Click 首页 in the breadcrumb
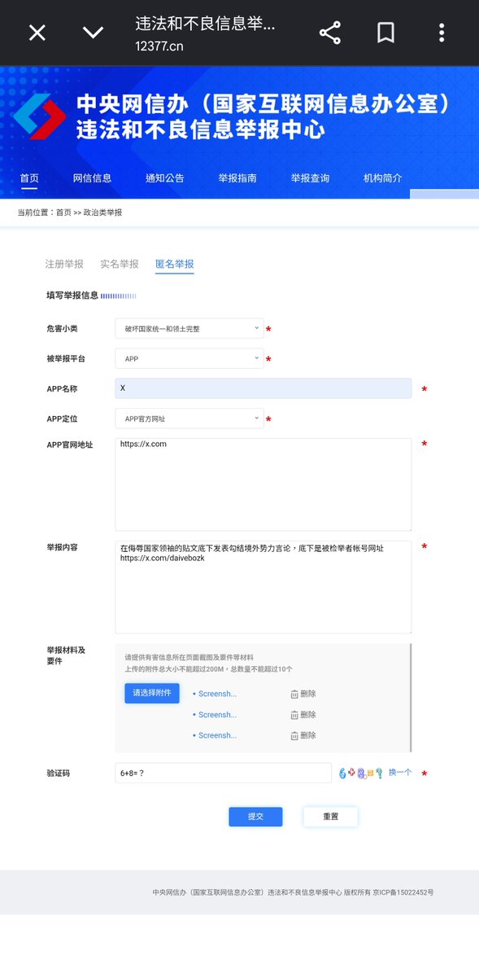The height and width of the screenshot is (977, 479). pos(63,212)
